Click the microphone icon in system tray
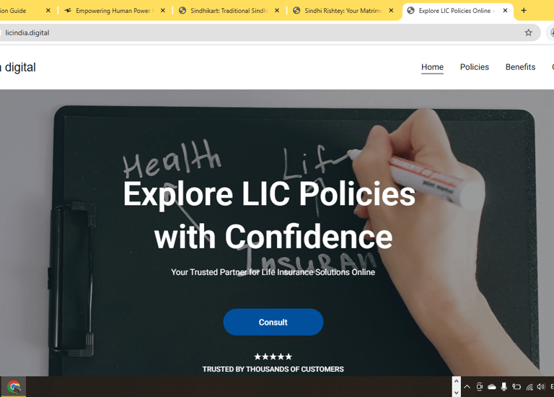554x397 pixels. point(504,387)
